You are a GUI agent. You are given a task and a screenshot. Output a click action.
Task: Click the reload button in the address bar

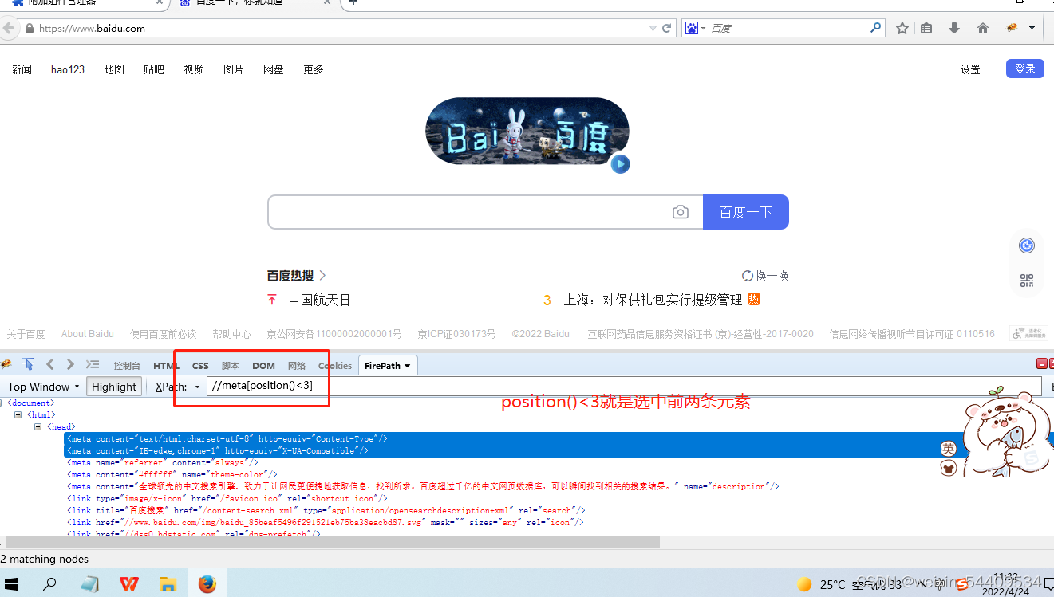pos(667,28)
